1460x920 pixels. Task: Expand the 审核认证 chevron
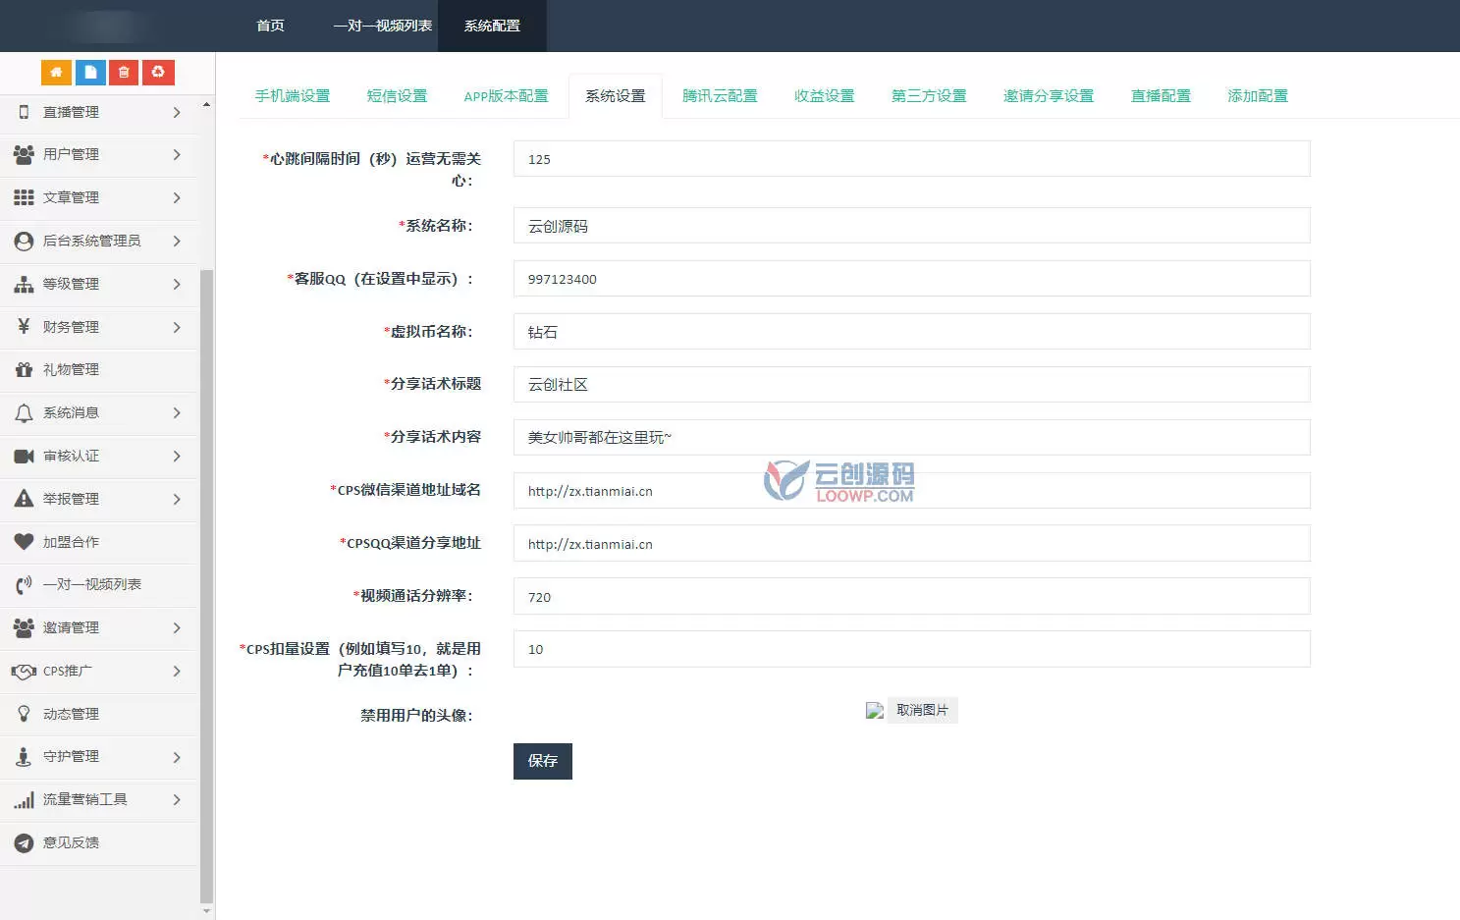177,456
